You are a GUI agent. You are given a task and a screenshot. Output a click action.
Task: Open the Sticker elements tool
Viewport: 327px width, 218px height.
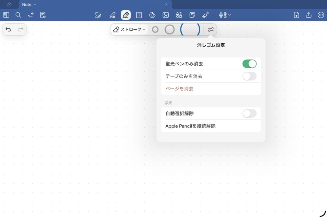(x=152, y=15)
